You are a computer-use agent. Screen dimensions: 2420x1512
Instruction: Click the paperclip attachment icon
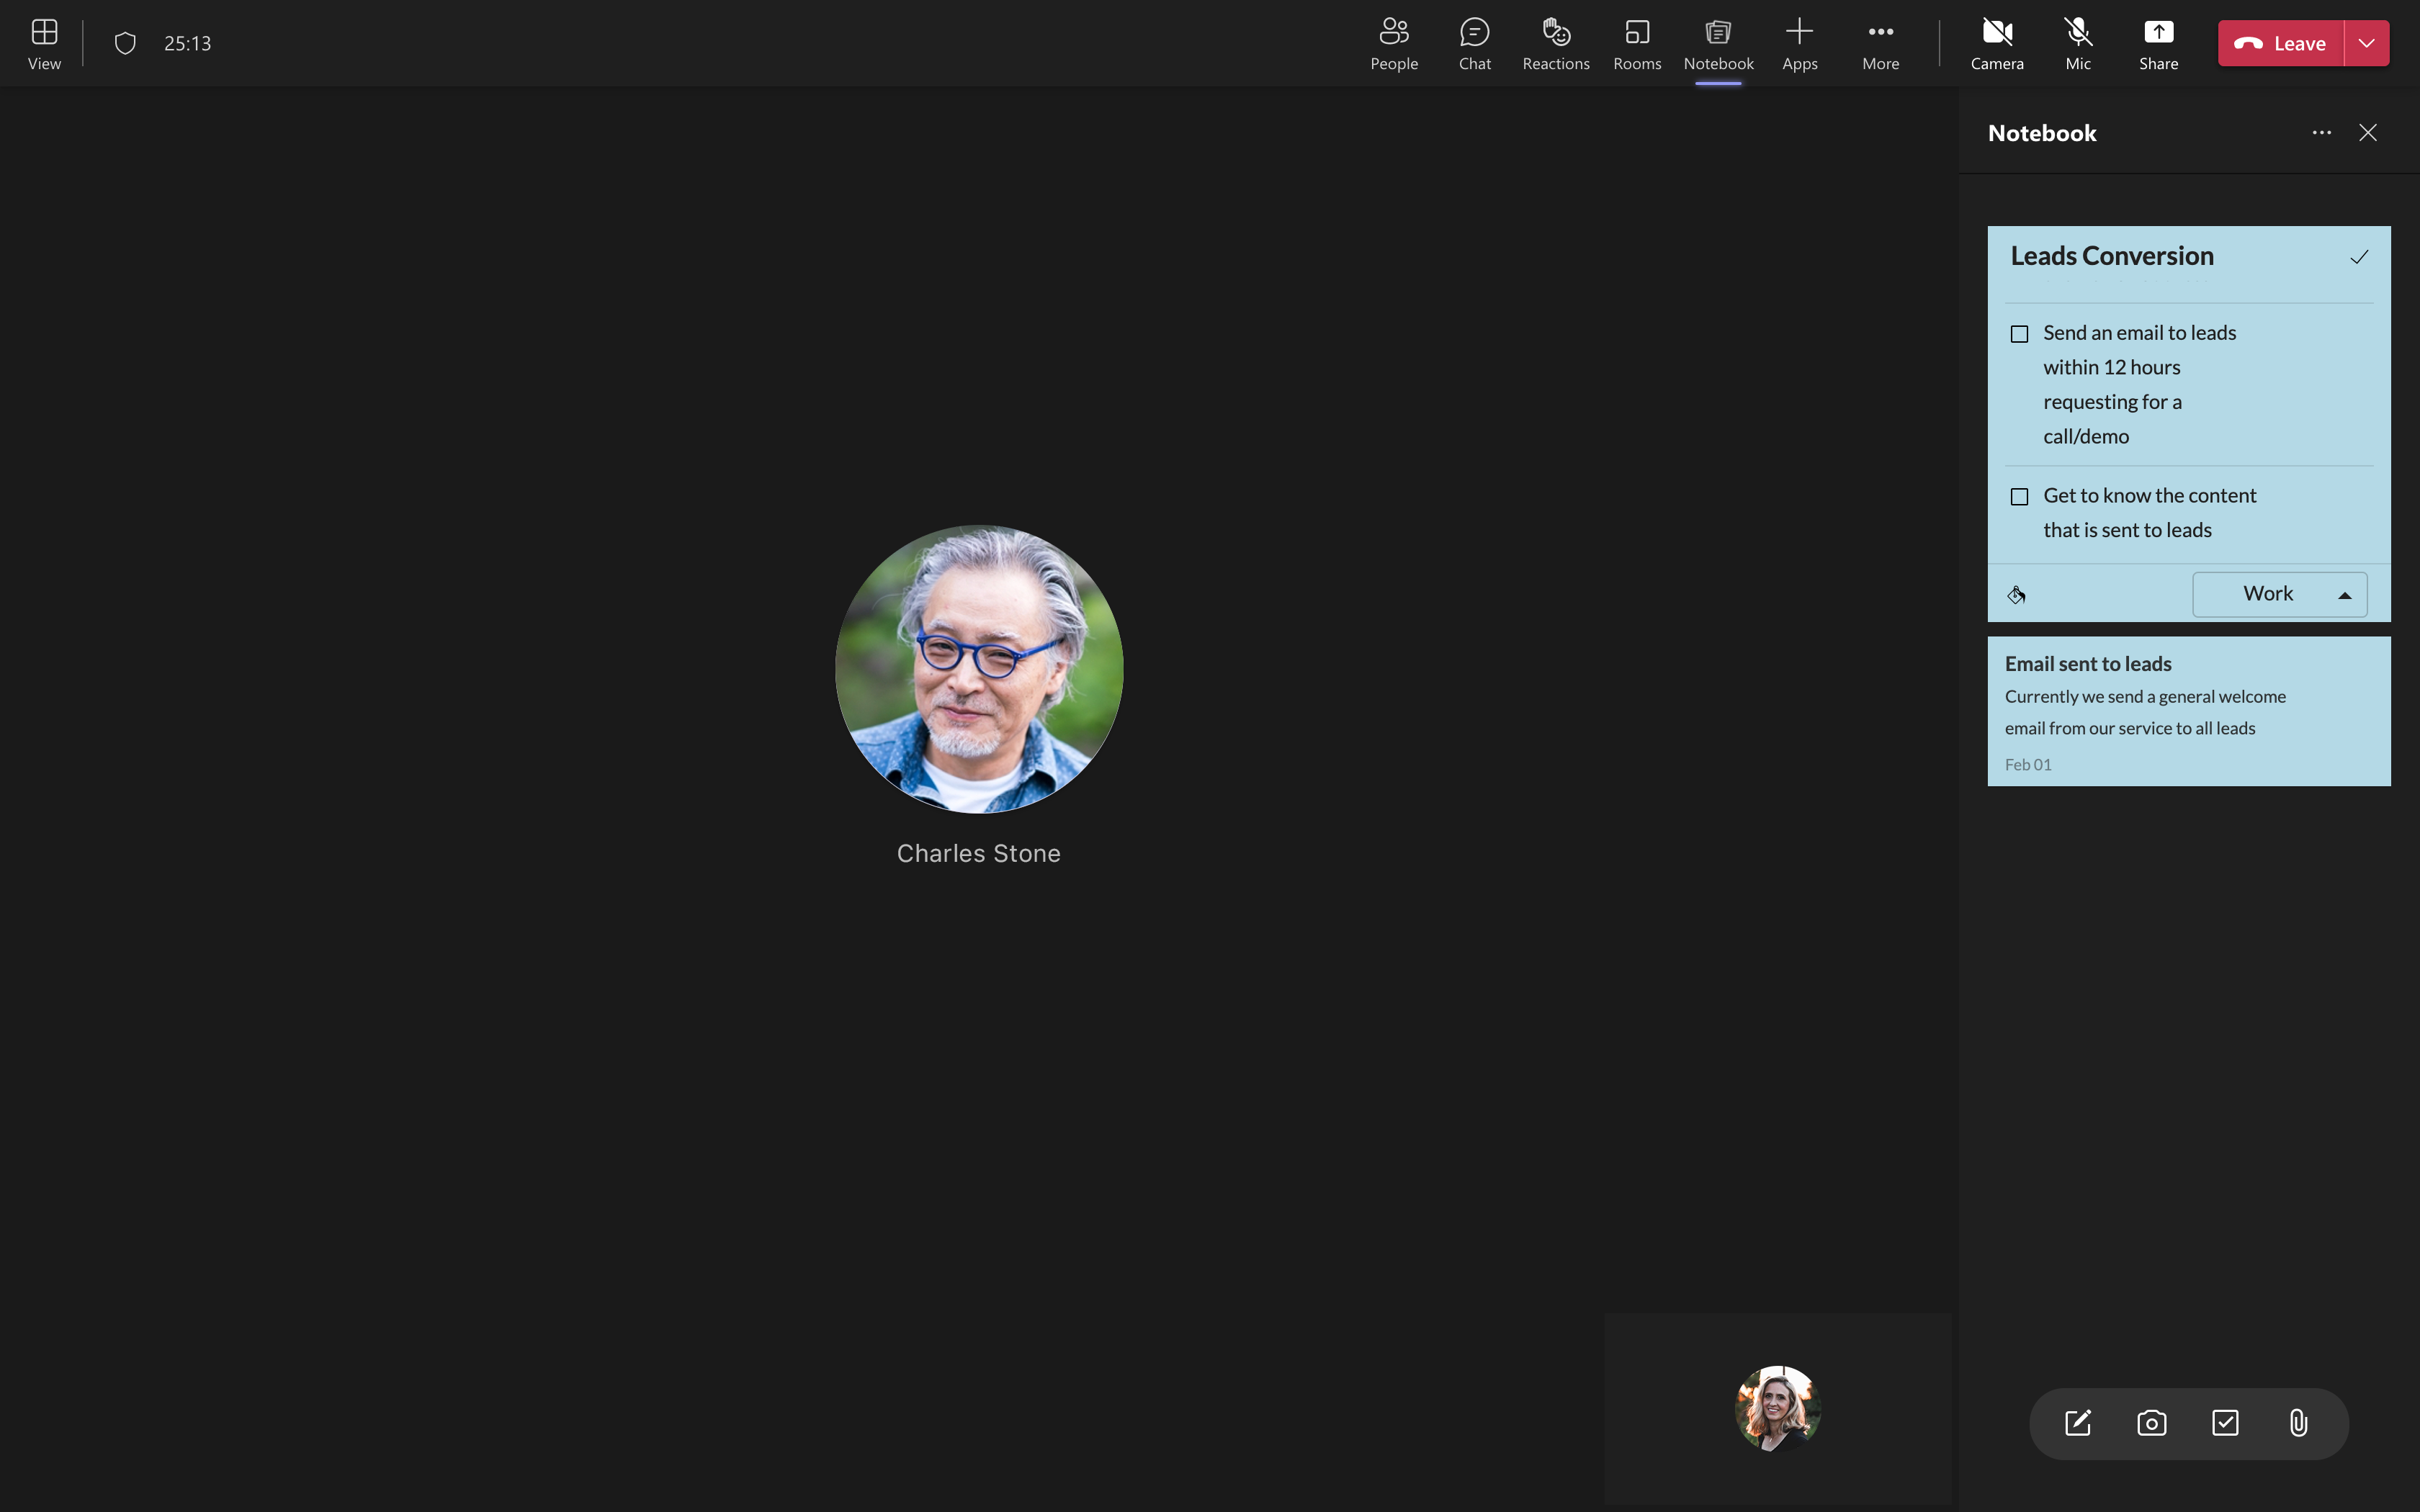tap(2298, 1423)
